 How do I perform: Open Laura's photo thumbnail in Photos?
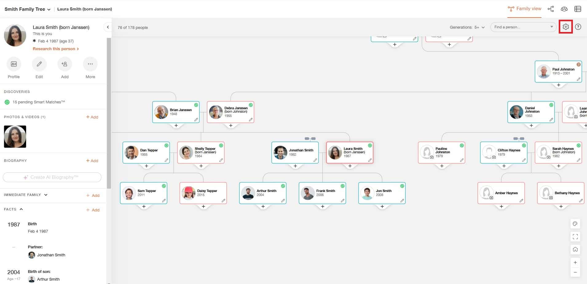pyautogui.click(x=15, y=137)
